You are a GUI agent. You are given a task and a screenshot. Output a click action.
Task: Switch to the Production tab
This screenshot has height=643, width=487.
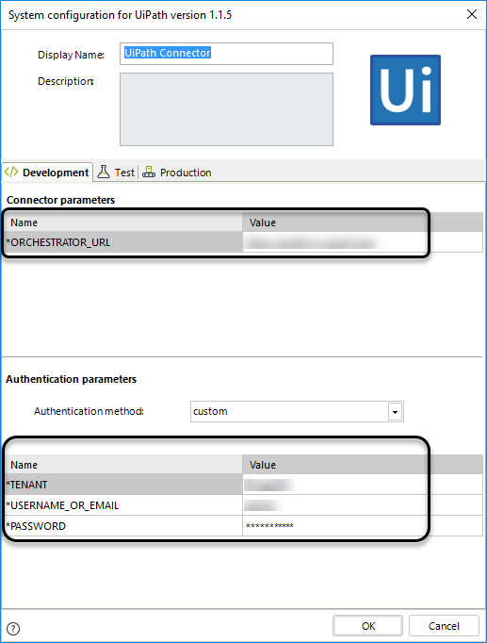177,173
